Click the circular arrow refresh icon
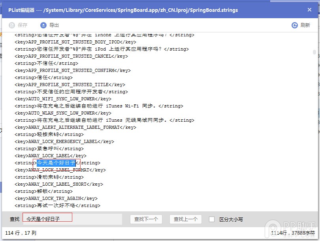The image size is (320, 241). point(295,25)
